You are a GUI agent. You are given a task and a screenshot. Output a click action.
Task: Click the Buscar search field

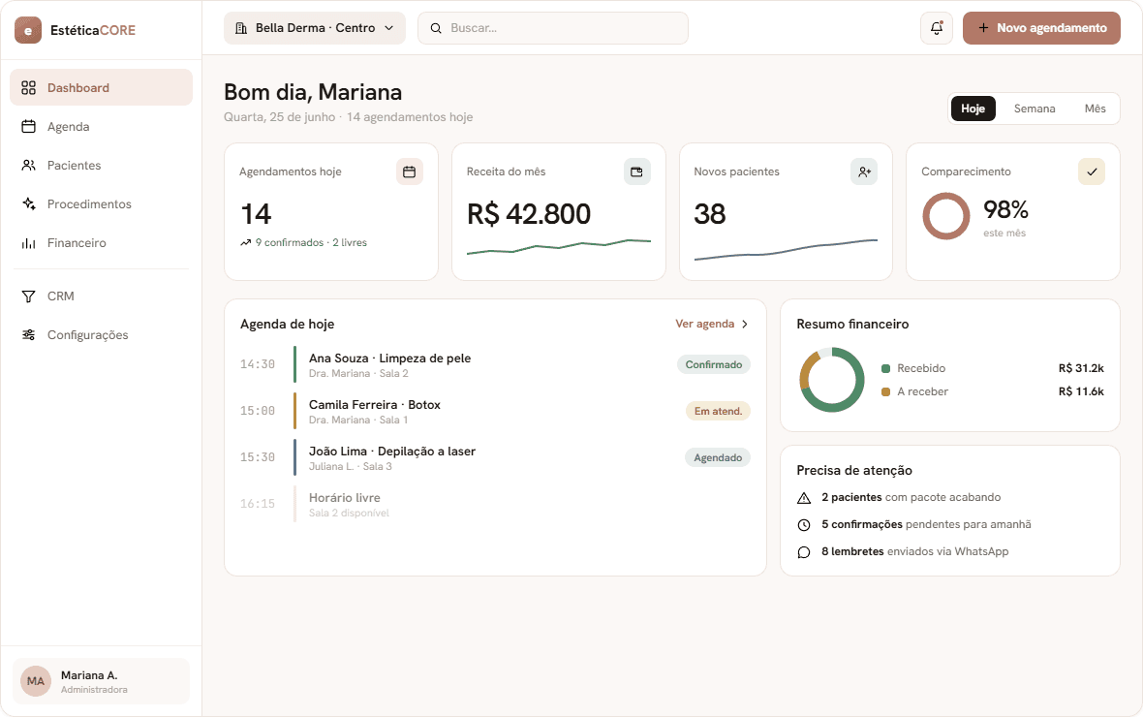[552, 28]
